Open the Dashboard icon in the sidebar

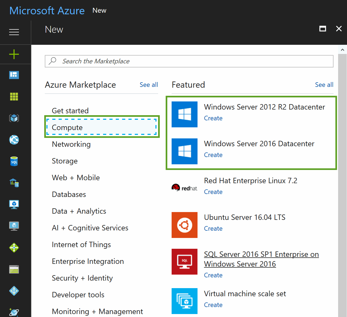(14, 75)
